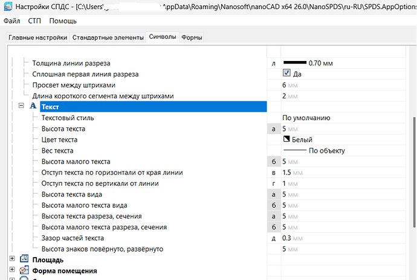Select Просвет между штрихами row
417x280 pixels.
pos(74,85)
